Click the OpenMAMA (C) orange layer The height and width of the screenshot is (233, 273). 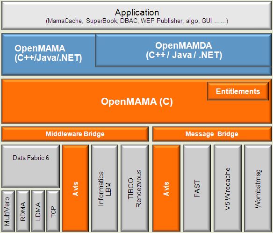tap(136, 101)
